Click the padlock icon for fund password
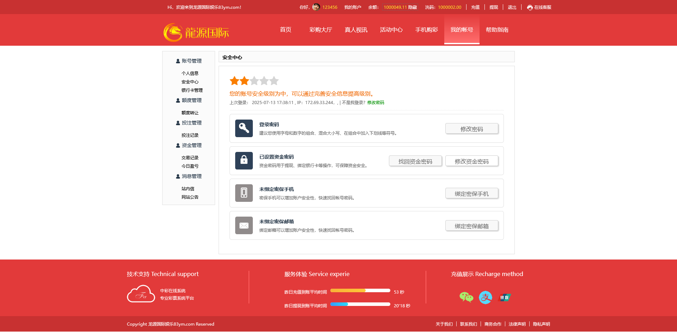The height and width of the screenshot is (333, 677). (x=244, y=161)
